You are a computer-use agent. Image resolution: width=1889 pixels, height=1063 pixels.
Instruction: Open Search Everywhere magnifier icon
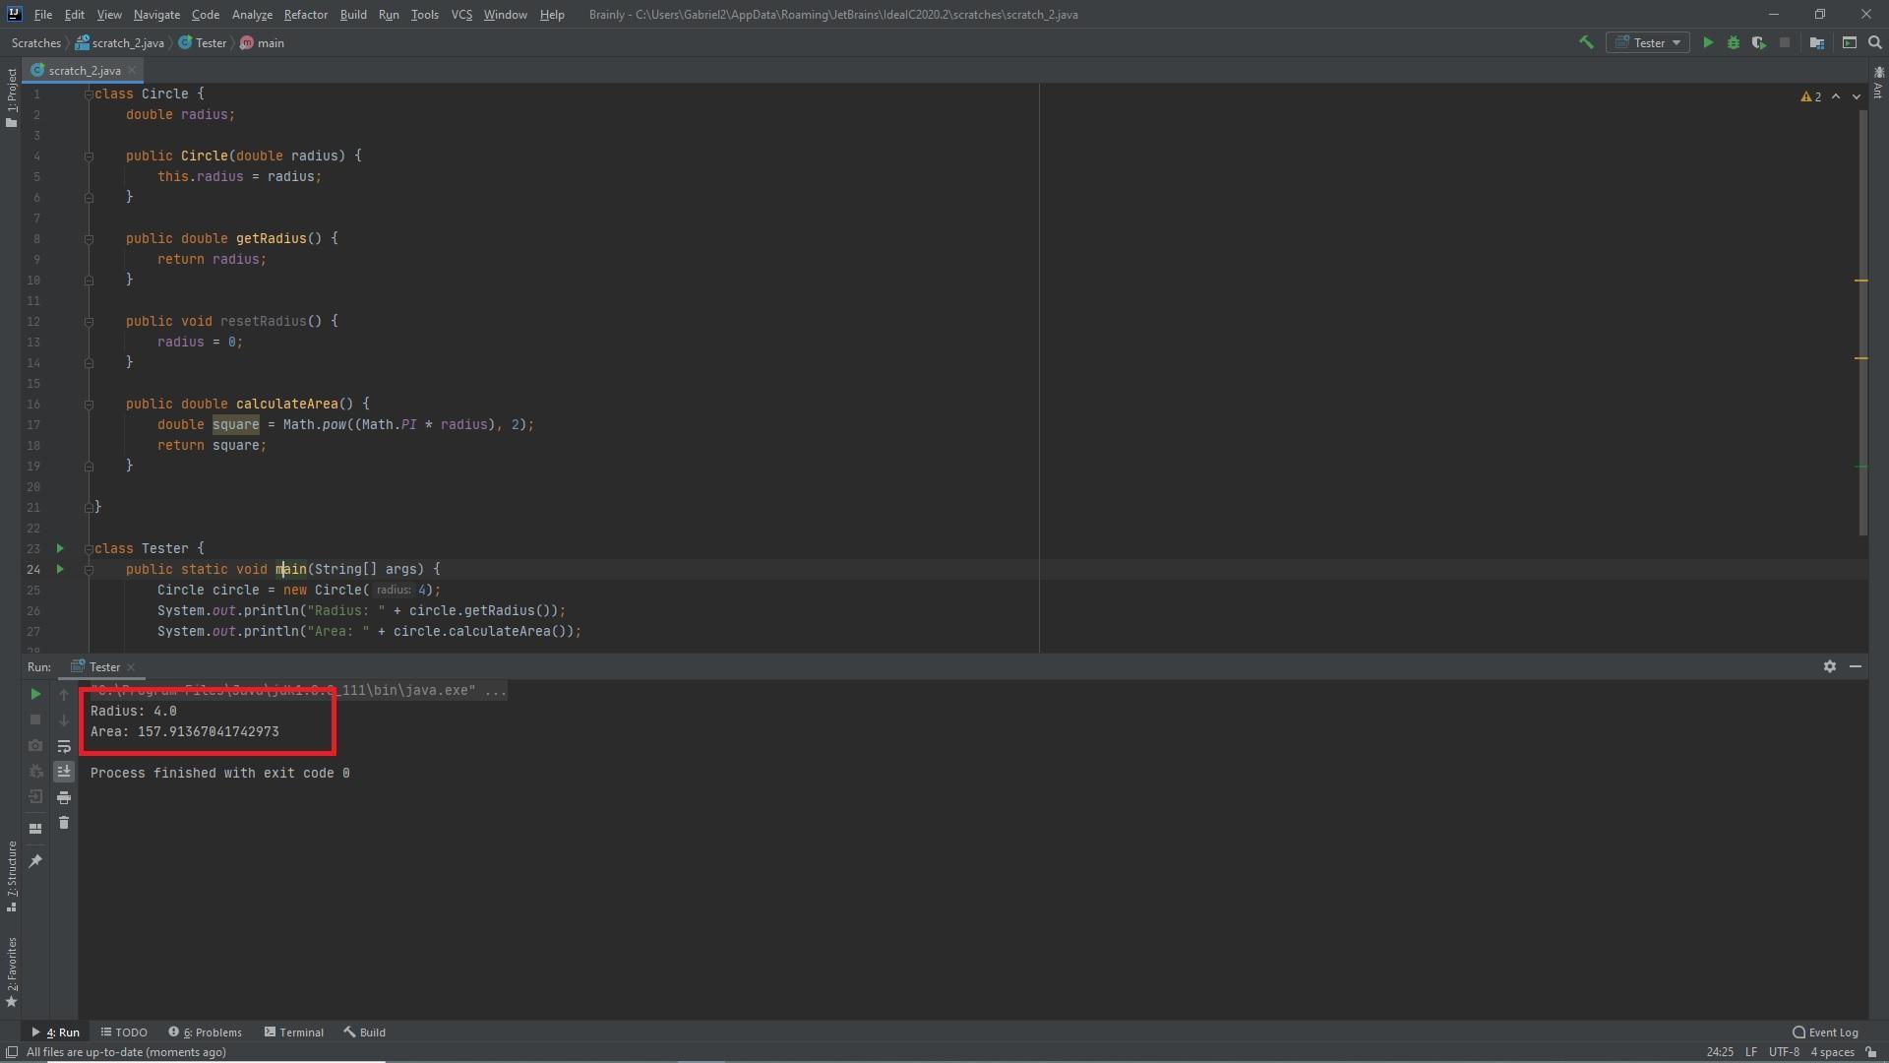[1875, 42]
